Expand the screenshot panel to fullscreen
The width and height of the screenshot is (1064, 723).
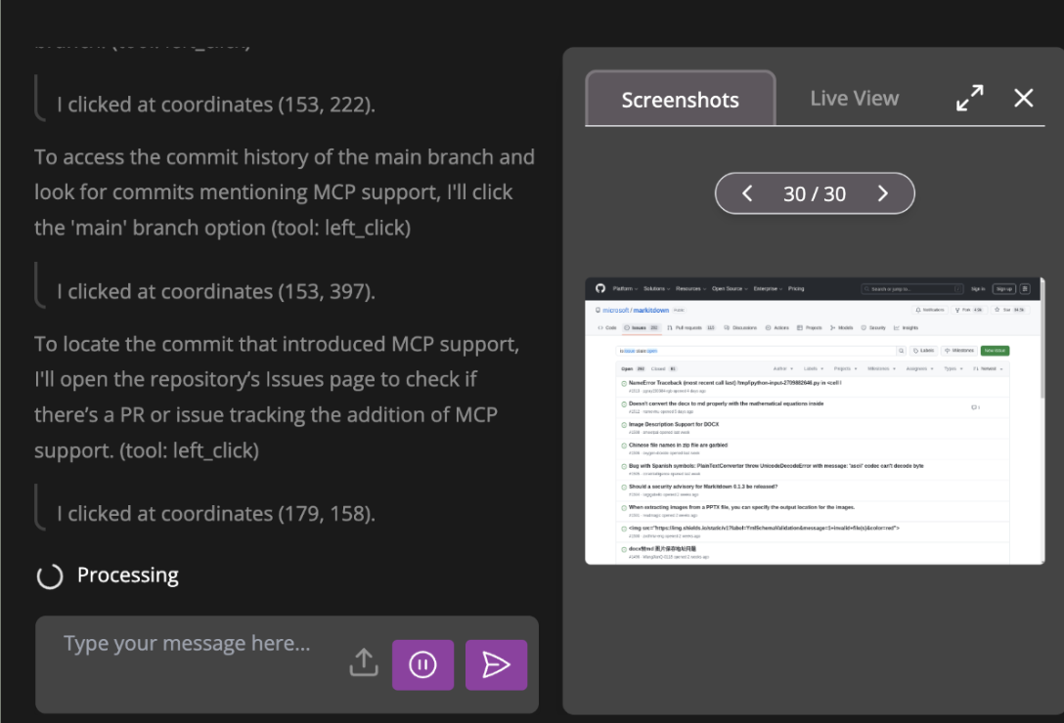pos(969,98)
